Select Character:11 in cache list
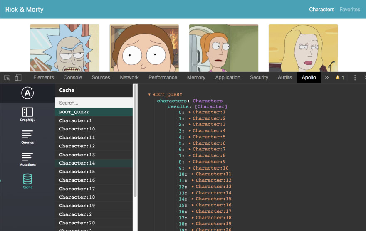This screenshot has width=366, height=231. pos(94,138)
